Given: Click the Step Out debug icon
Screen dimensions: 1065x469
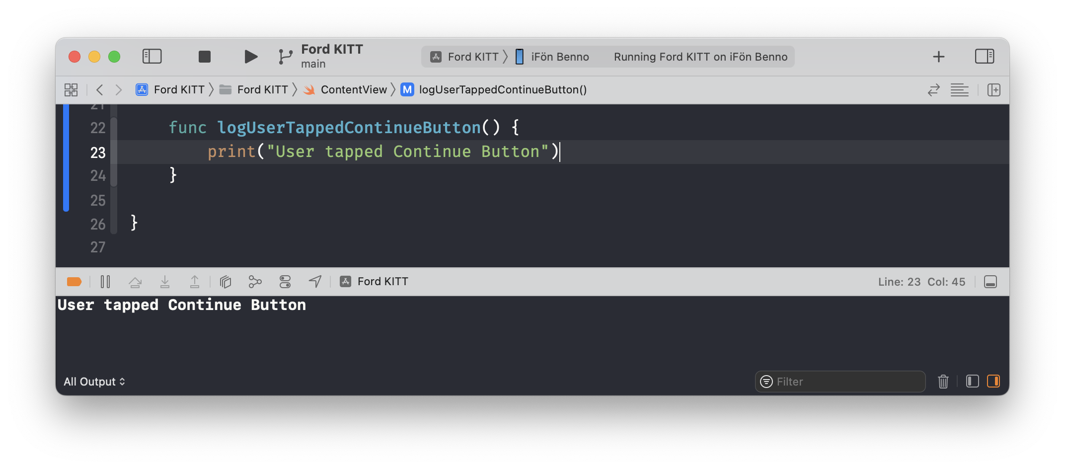Looking at the screenshot, I should [195, 282].
